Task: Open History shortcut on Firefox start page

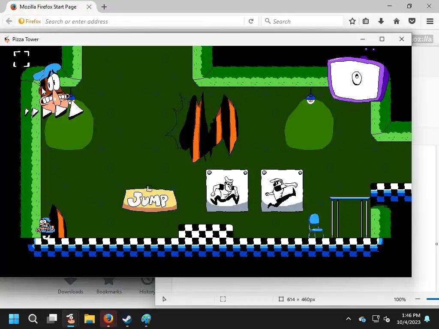Action: coord(147,286)
